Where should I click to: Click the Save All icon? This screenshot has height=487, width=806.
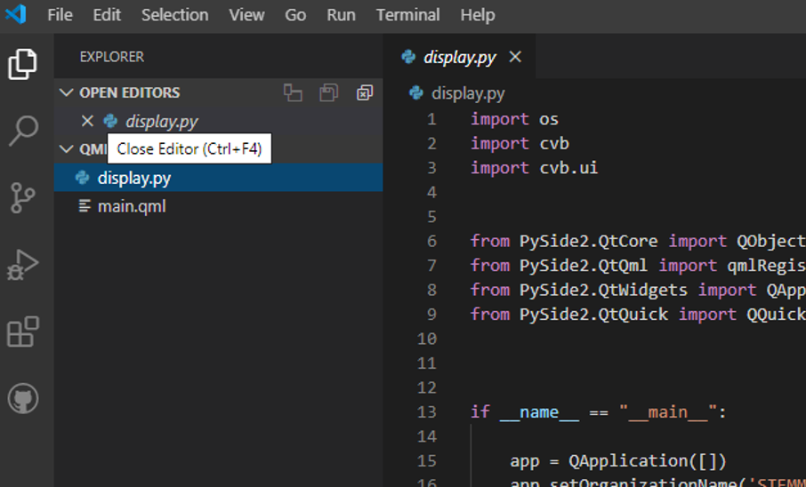tap(329, 92)
